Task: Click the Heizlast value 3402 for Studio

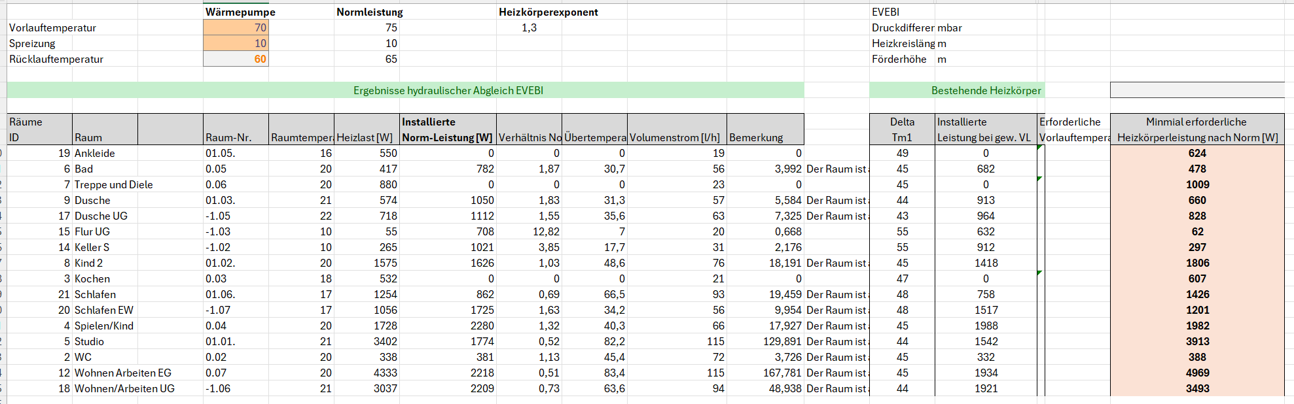Action: click(x=385, y=341)
